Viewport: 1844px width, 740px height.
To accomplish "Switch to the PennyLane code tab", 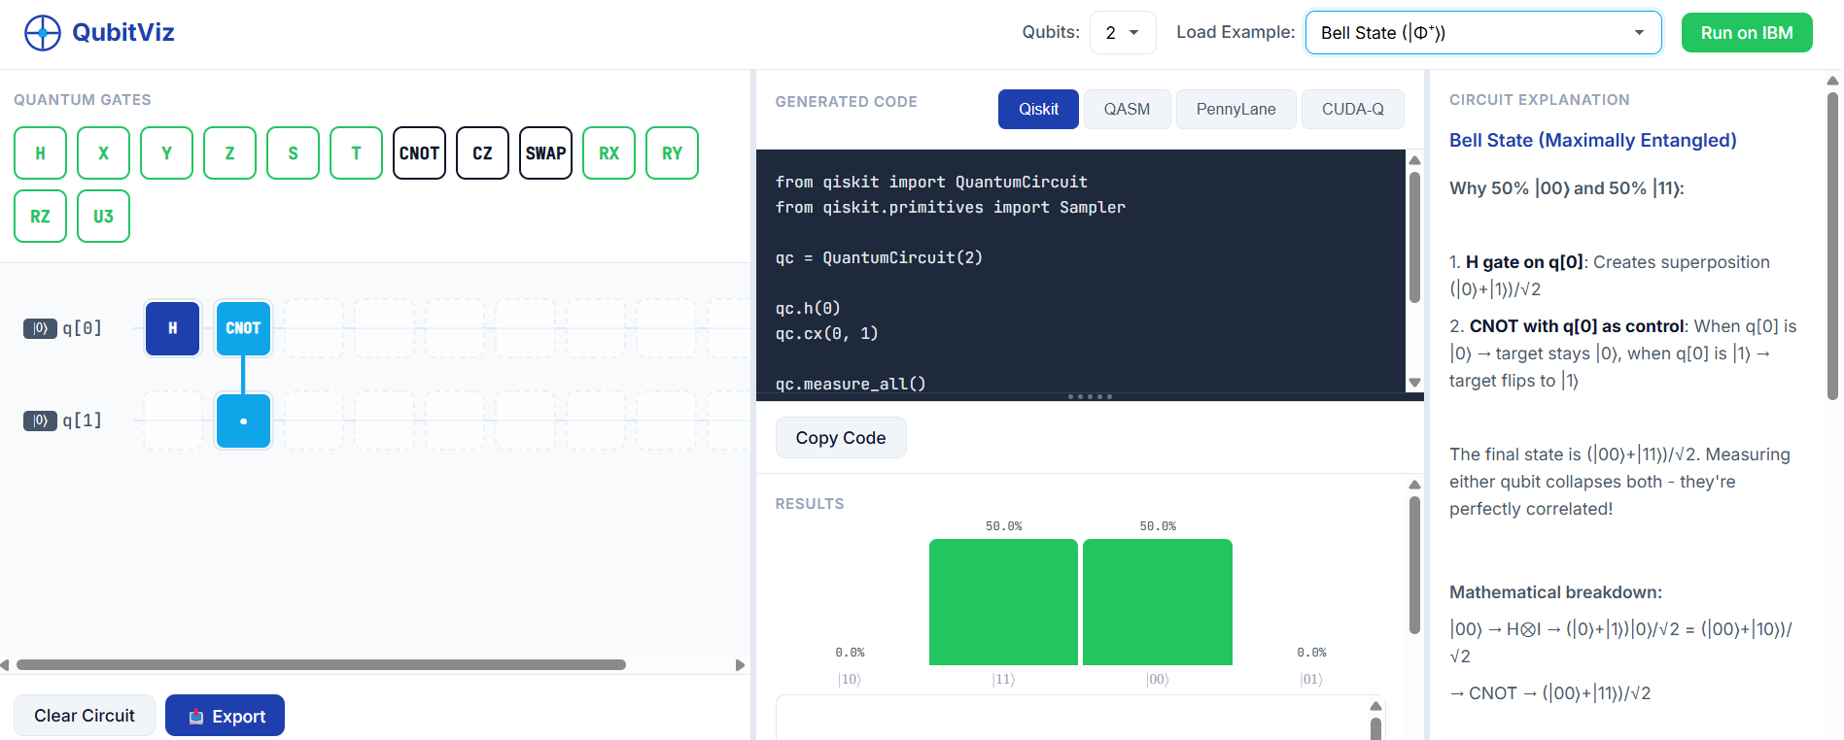I will coord(1235,109).
